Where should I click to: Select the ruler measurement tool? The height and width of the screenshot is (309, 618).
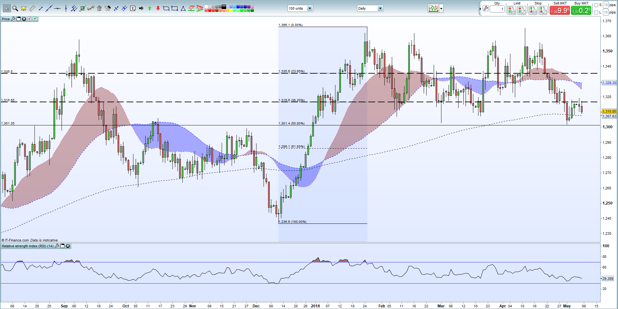click(x=32, y=8)
